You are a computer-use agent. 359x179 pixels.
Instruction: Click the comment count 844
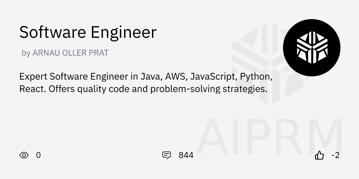click(x=186, y=155)
